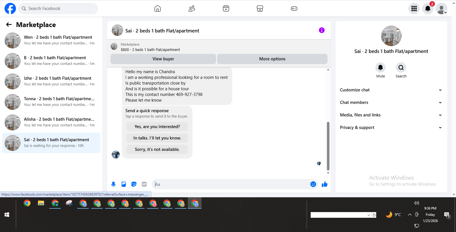456x232 pixels.
Task: Click the chat header listing thumbnail
Action: [114, 47]
